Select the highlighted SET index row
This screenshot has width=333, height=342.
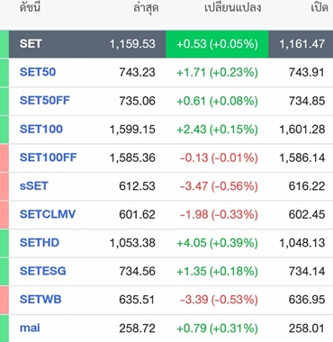point(171,44)
